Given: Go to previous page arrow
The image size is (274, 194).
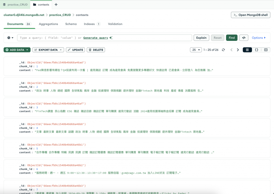Looking at the screenshot, I should [x=231, y=50].
